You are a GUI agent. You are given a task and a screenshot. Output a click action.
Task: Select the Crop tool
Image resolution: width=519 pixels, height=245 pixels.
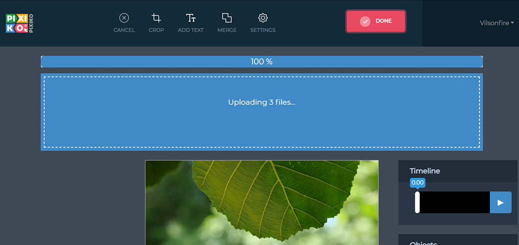tap(156, 23)
